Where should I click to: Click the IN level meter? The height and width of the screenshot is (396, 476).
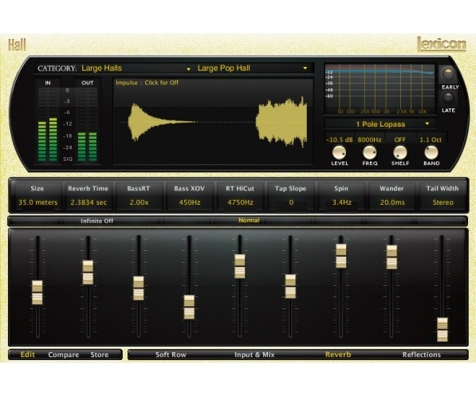[48, 124]
